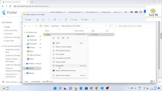This screenshot has height=91, width=162.
Task: Click the Downloads breadcrumb in address bar
Action: 55,26
